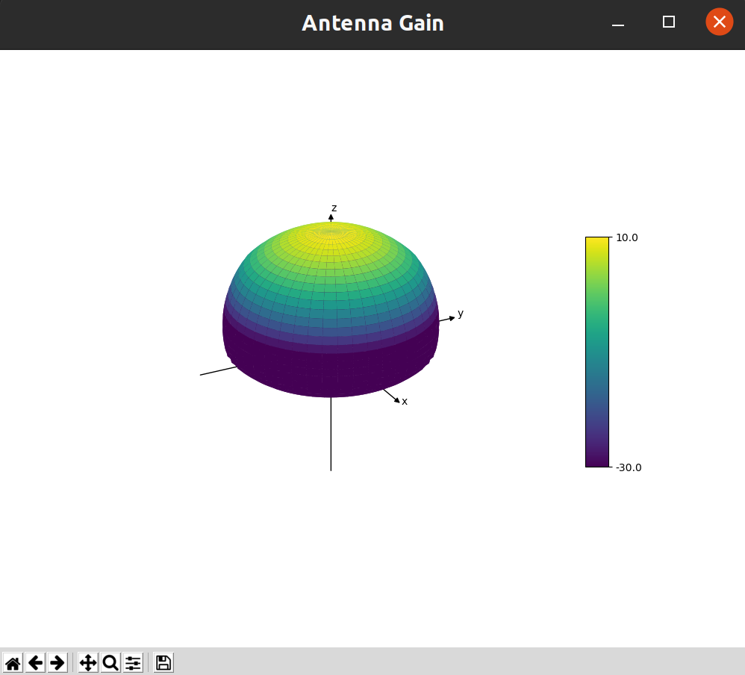This screenshot has height=675, width=745.
Task: Go back to previous view
Action: (x=35, y=662)
